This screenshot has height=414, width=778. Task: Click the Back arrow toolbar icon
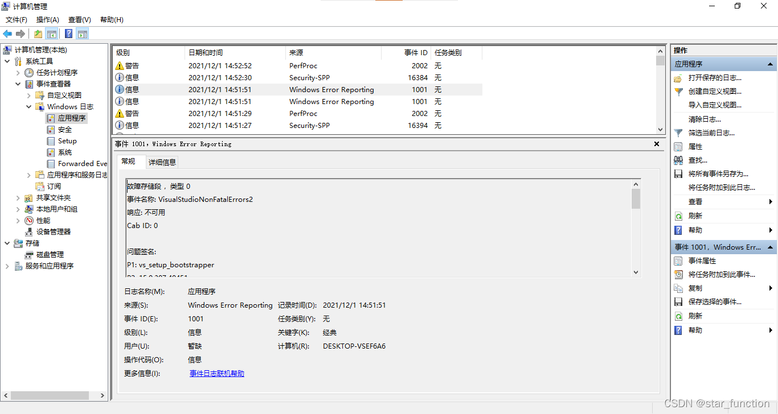[7, 34]
